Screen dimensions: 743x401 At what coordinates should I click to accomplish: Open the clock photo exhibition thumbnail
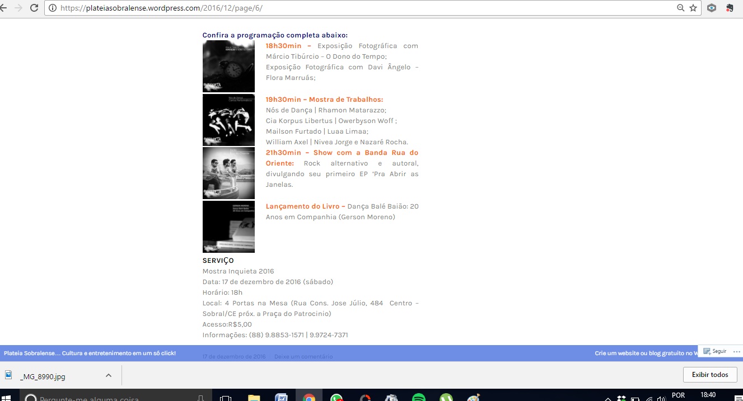click(x=228, y=67)
